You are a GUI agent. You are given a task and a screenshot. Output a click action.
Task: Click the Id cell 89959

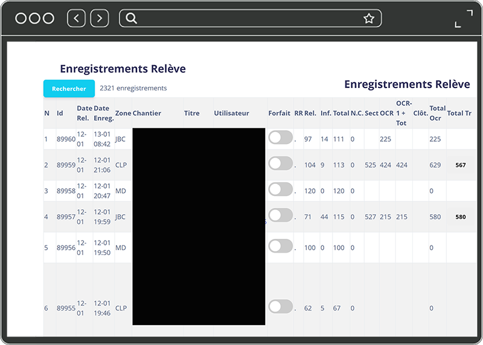point(66,165)
